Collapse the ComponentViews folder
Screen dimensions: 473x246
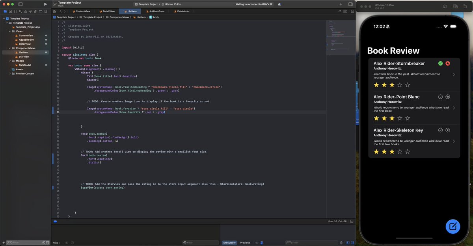click(x=10, y=48)
